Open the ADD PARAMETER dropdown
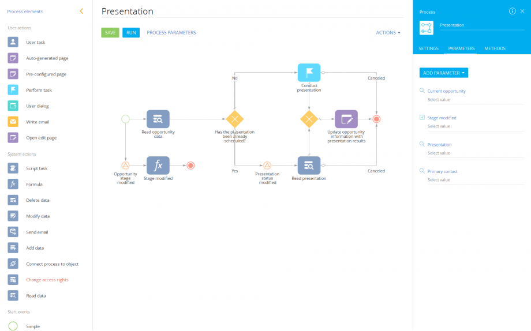This screenshot has width=531, height=331. [x=444, y=73]
